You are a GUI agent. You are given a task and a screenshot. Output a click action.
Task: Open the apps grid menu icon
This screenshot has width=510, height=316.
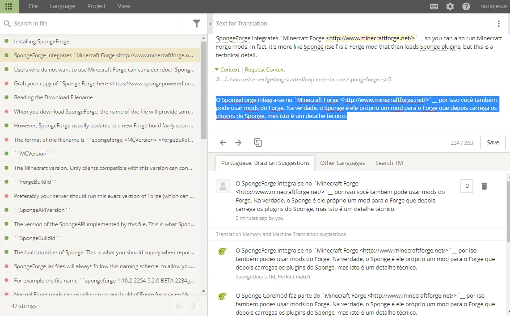(9, 6)
